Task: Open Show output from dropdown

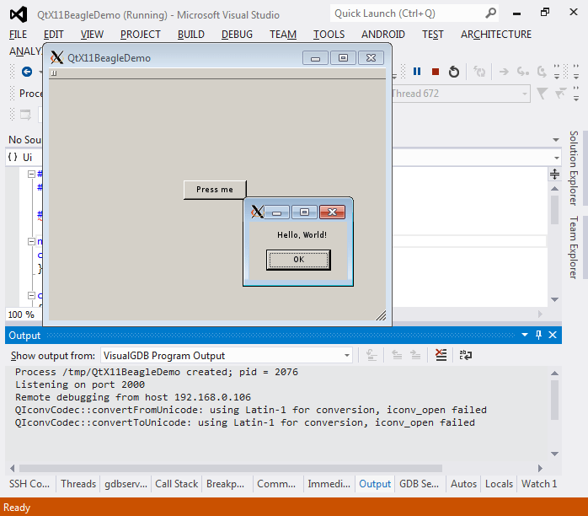Action: 347,355
